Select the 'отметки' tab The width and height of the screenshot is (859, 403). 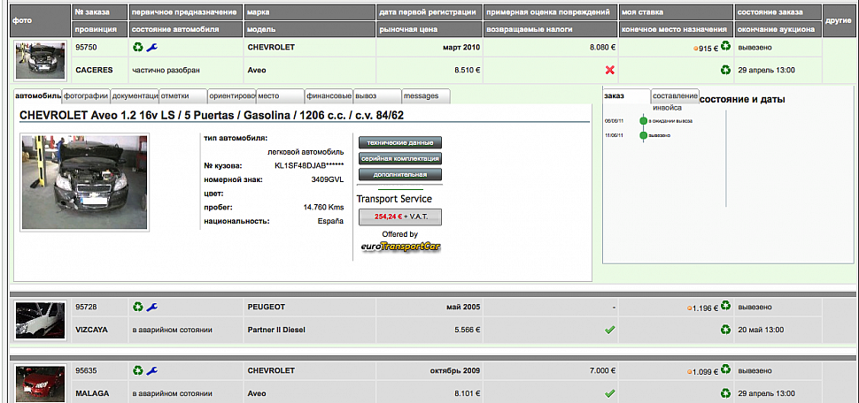point(183,95)
